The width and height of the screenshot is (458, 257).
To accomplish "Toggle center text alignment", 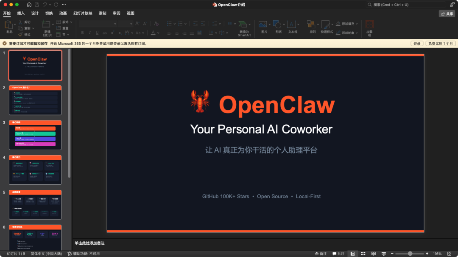I will point(177,33).
